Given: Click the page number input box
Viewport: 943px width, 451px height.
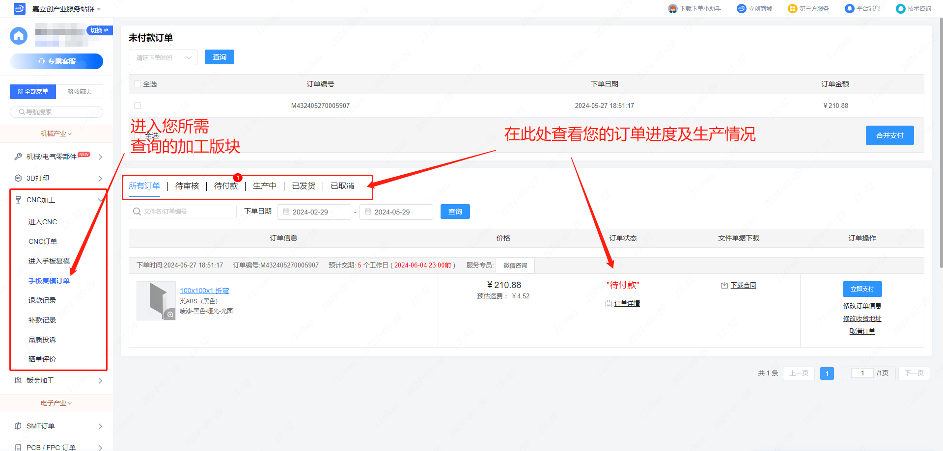Looking at the screenshot, I should (862, 373).
